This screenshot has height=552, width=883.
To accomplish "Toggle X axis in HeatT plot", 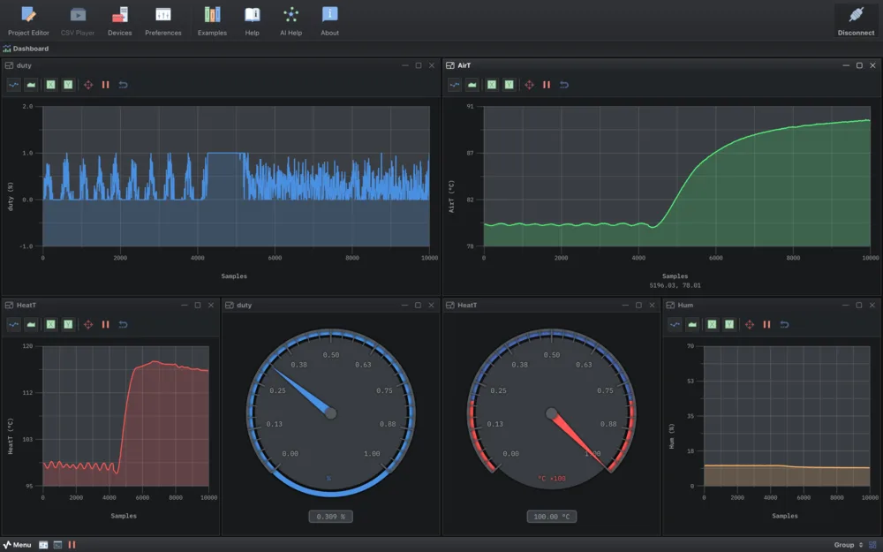I will coord(50,324).
